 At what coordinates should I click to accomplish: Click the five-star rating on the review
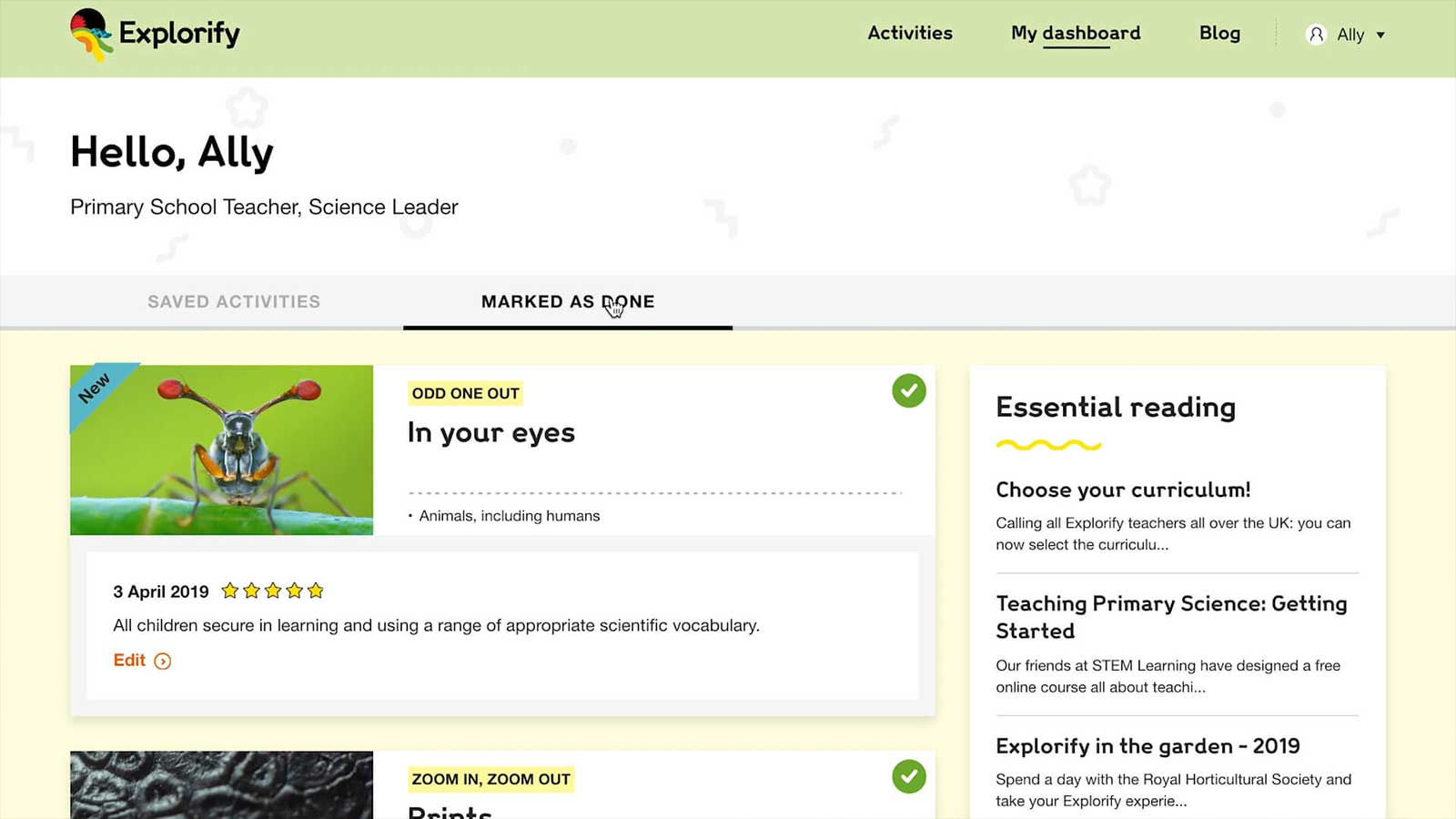coord(272,591)
